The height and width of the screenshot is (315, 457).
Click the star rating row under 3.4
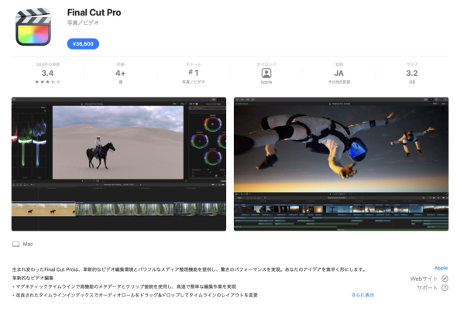(x=47, y=82)
